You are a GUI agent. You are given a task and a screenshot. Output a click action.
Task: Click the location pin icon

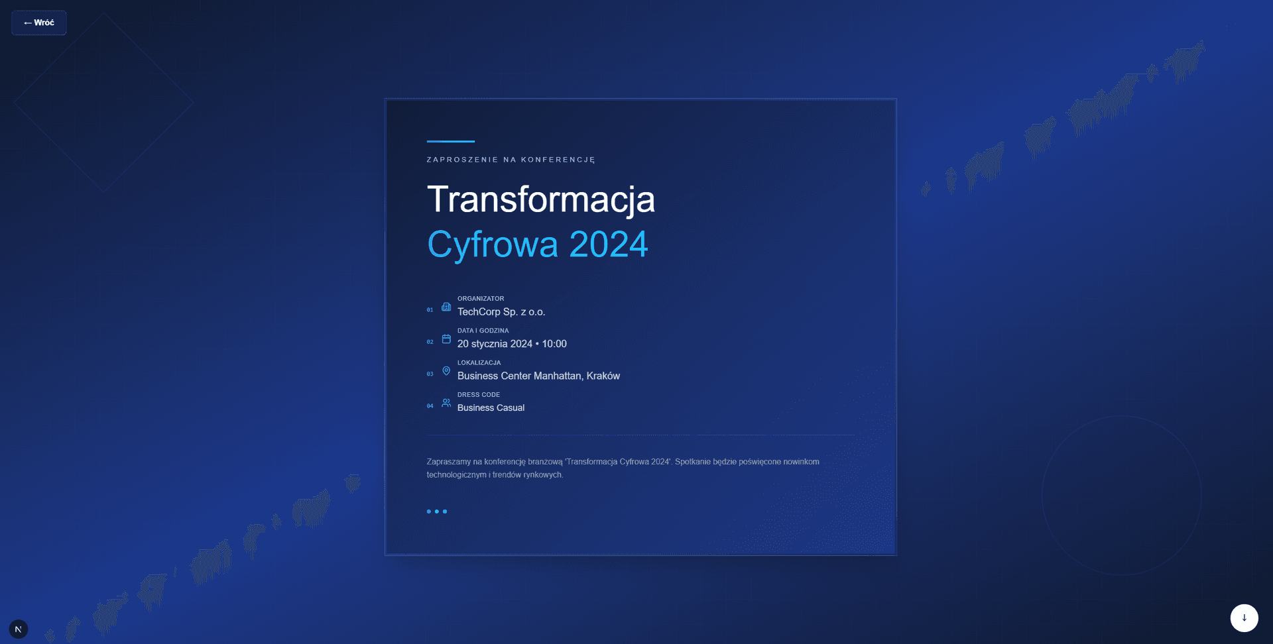pos(446,371)
